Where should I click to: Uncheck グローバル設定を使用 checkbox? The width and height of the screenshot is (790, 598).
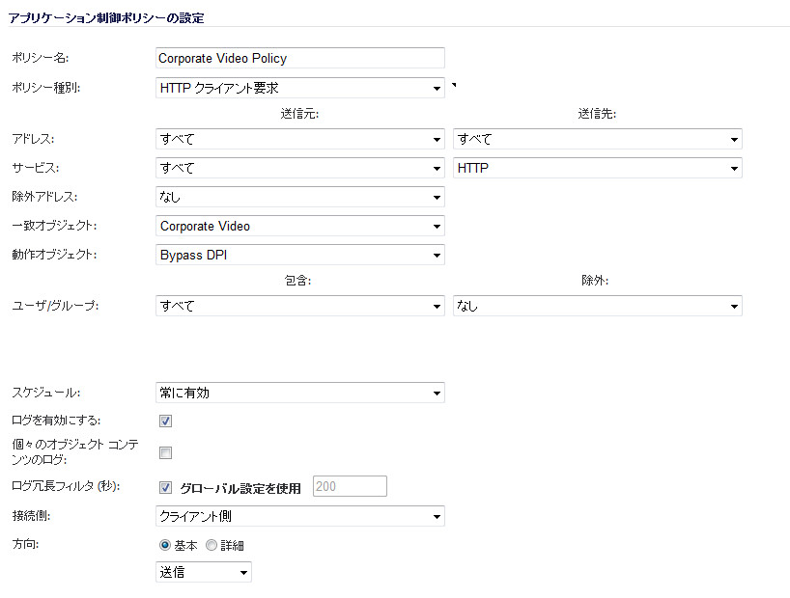pos(165,487)
